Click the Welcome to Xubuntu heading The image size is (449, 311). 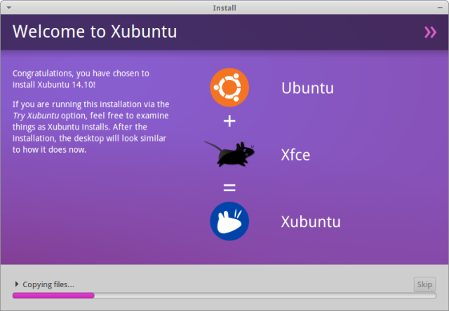coord(95,32)
